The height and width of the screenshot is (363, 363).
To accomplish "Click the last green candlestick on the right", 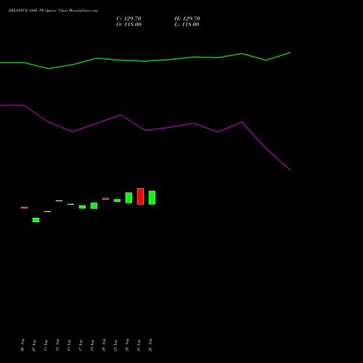I will [x=152, y=197].
